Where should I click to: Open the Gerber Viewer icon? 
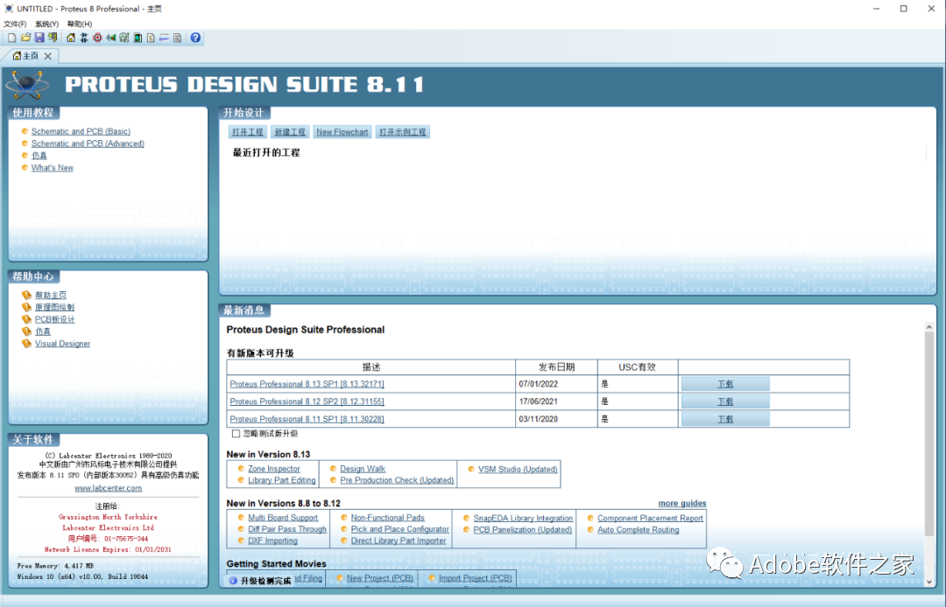click(x=123, y=38)
